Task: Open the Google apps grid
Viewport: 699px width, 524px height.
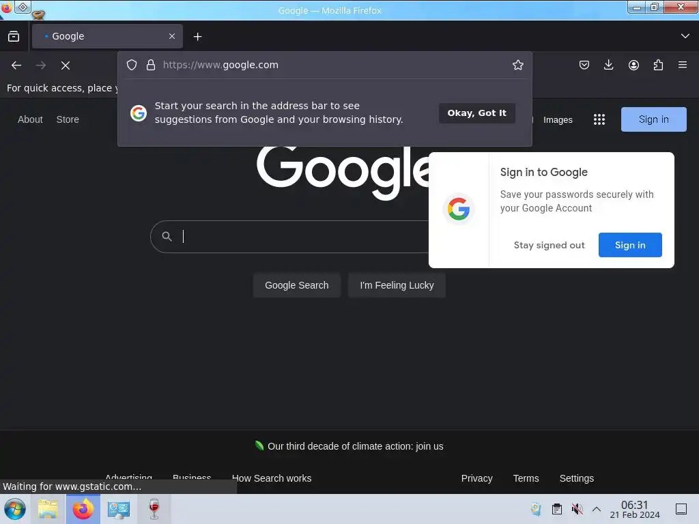Action: coord(599,119)
